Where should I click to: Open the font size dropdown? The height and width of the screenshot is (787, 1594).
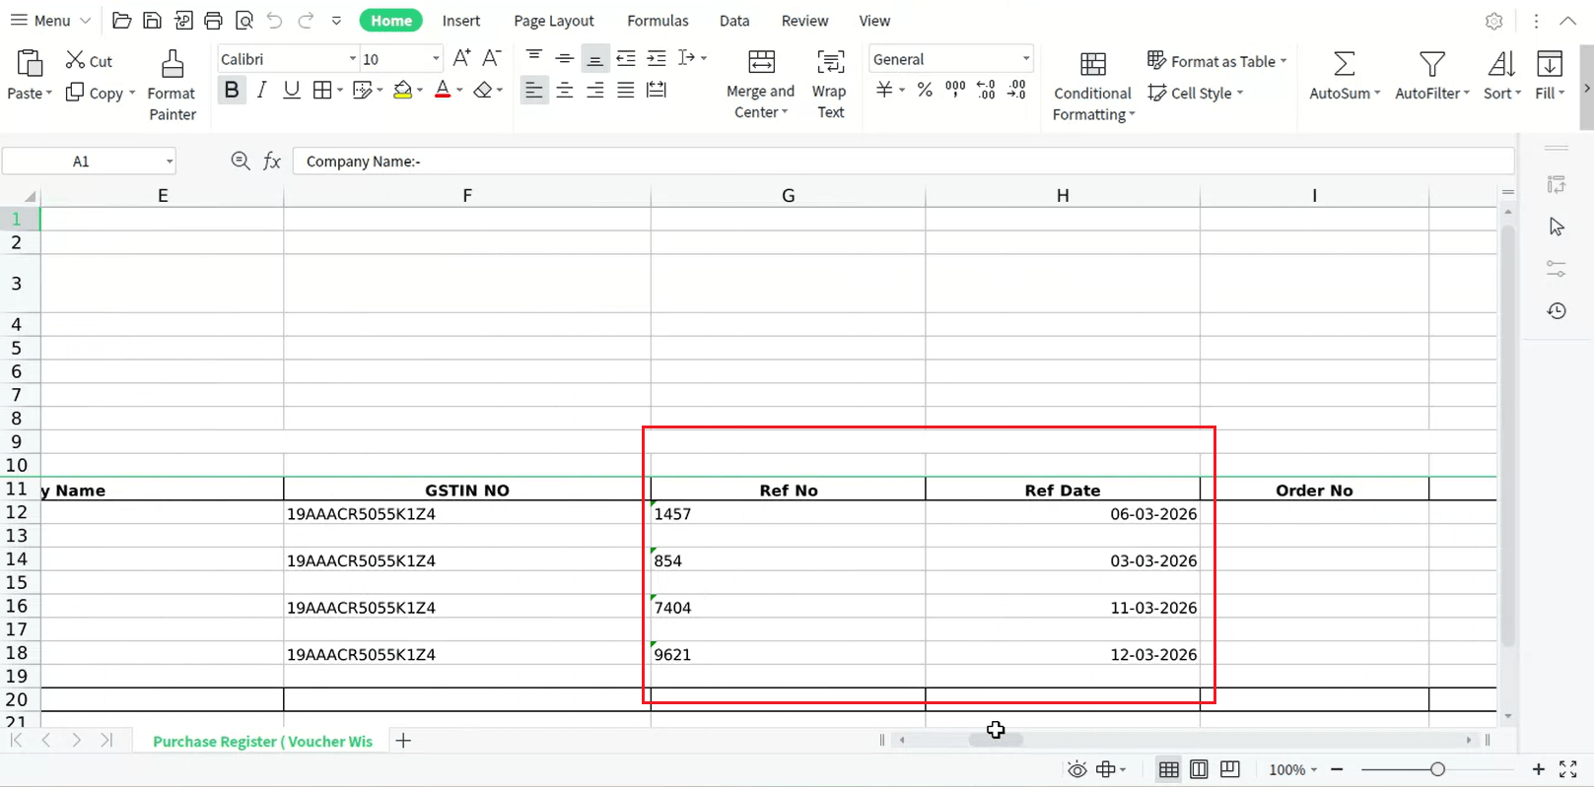pos(435,59)
